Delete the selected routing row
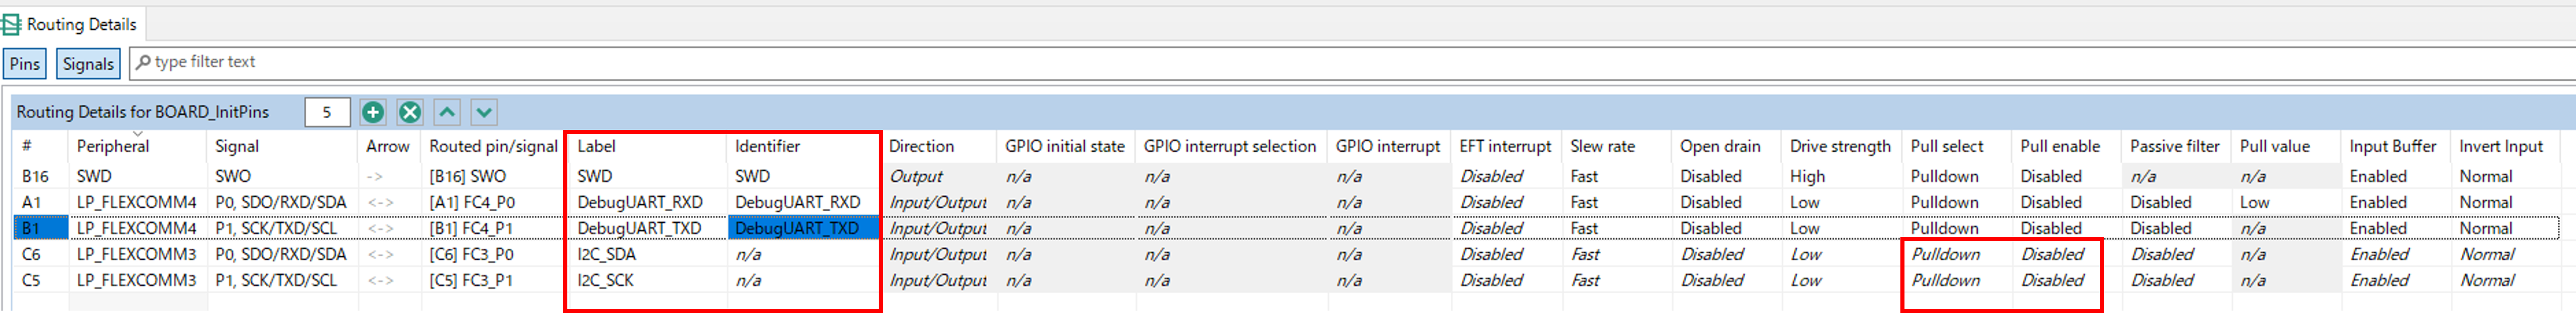 (x=410, y=112)
